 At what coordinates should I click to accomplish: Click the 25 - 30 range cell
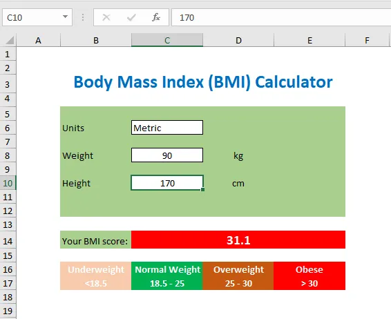pos(238,283)
